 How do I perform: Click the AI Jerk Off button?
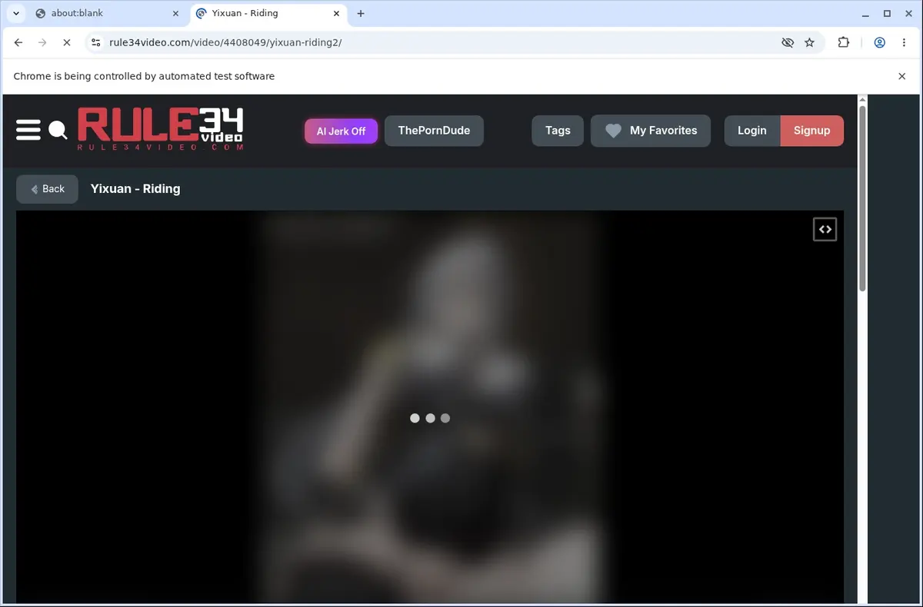[341, 131]
